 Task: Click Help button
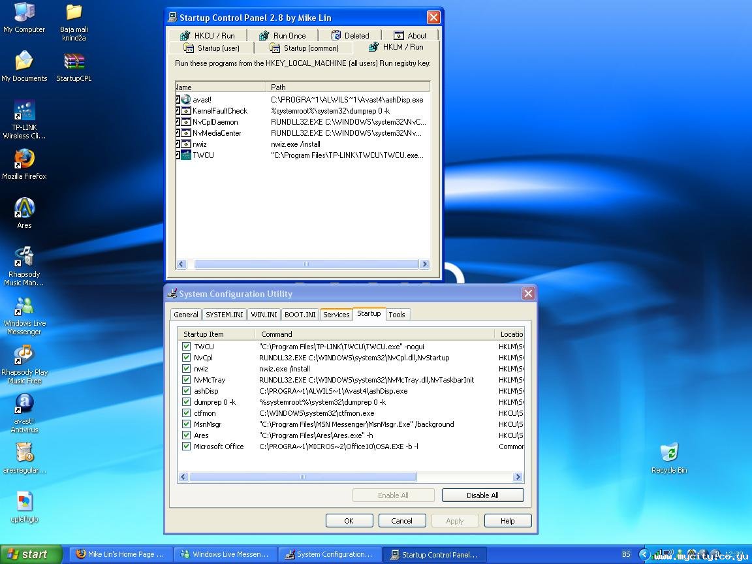coord(508,521)
